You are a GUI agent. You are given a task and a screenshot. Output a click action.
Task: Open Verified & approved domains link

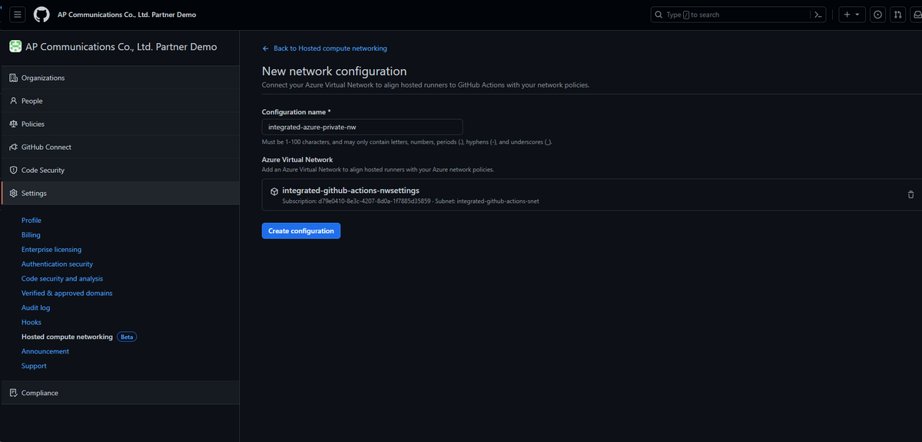point(67,294)
